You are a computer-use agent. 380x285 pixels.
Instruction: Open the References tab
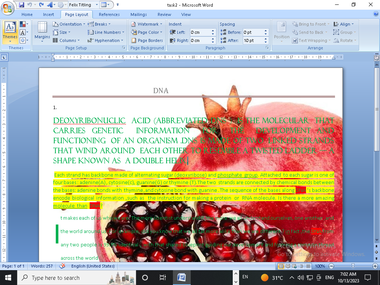coord(109,14)
